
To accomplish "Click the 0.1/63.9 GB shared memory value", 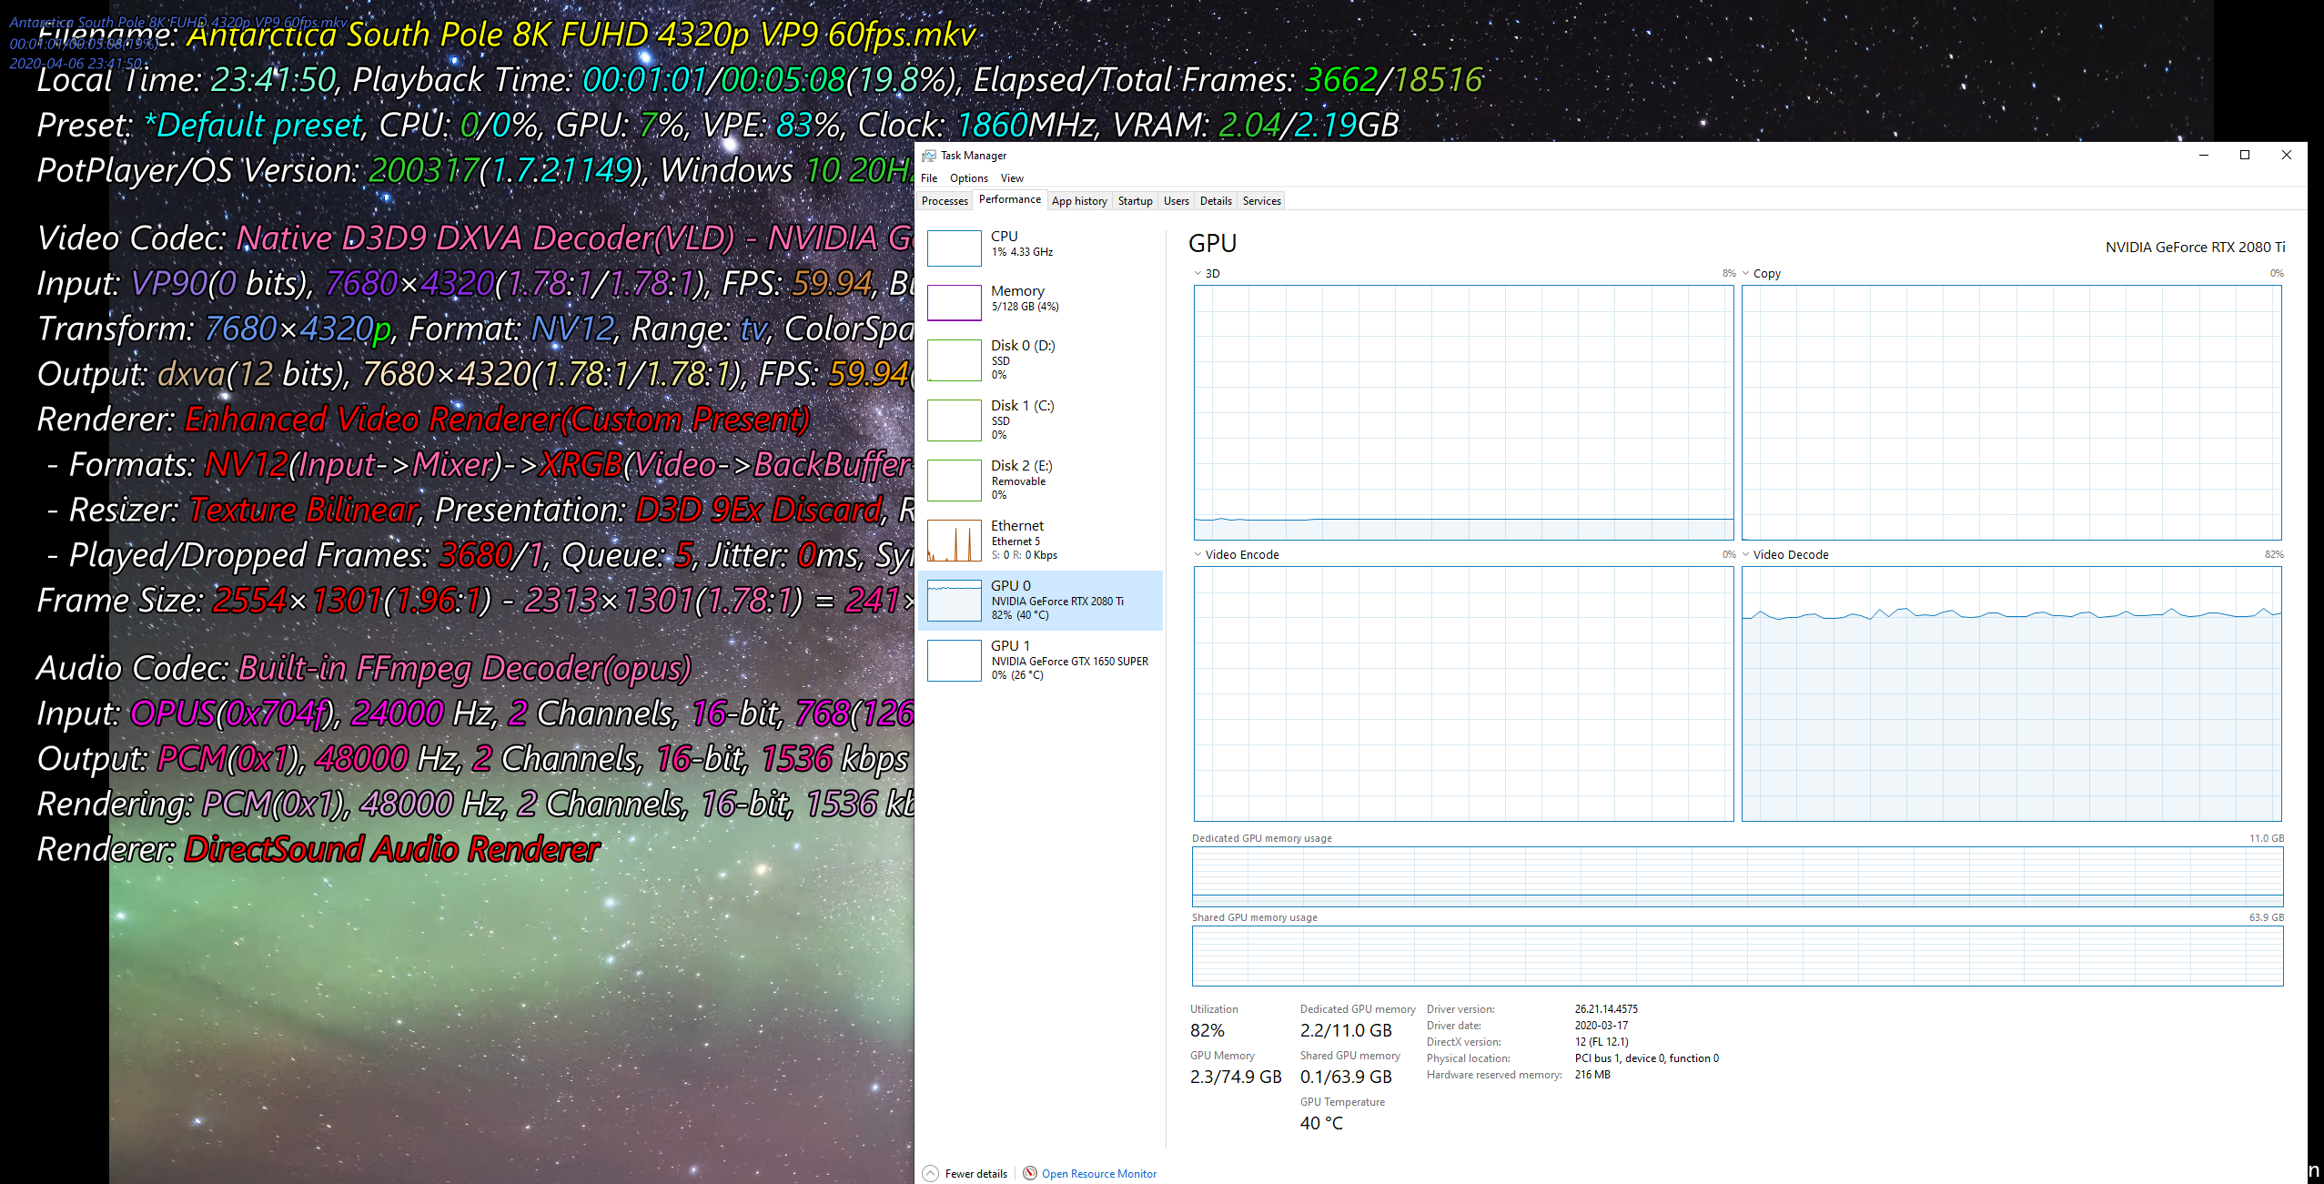I will pyautogui.click(x=1346, y=1077).
